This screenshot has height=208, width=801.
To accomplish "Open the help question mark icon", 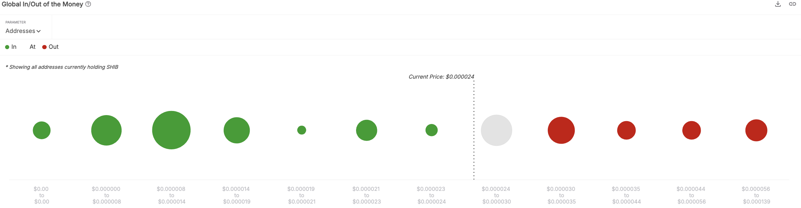I will tap(88, 4).
